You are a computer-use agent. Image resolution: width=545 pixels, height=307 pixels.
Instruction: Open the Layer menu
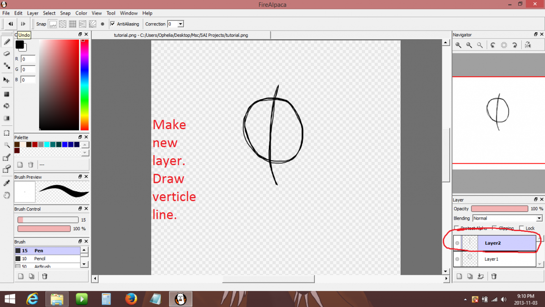tap(33, 13)
